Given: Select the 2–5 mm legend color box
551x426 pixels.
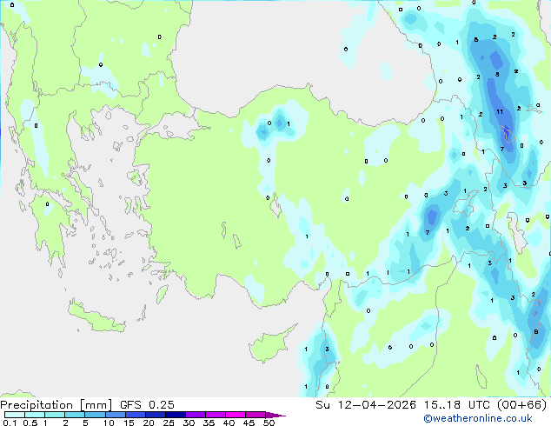Looking at the screenshot, I should coord(75,415).
